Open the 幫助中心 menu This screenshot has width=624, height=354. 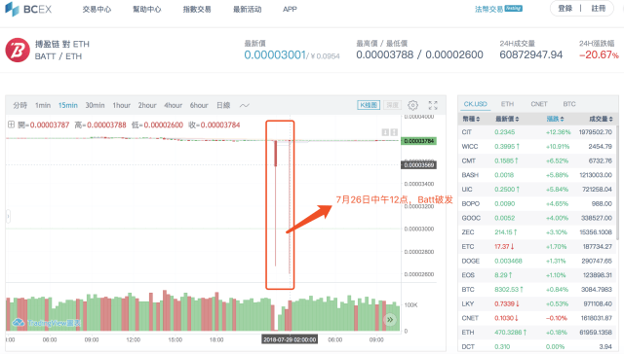(x=147, y=9)
